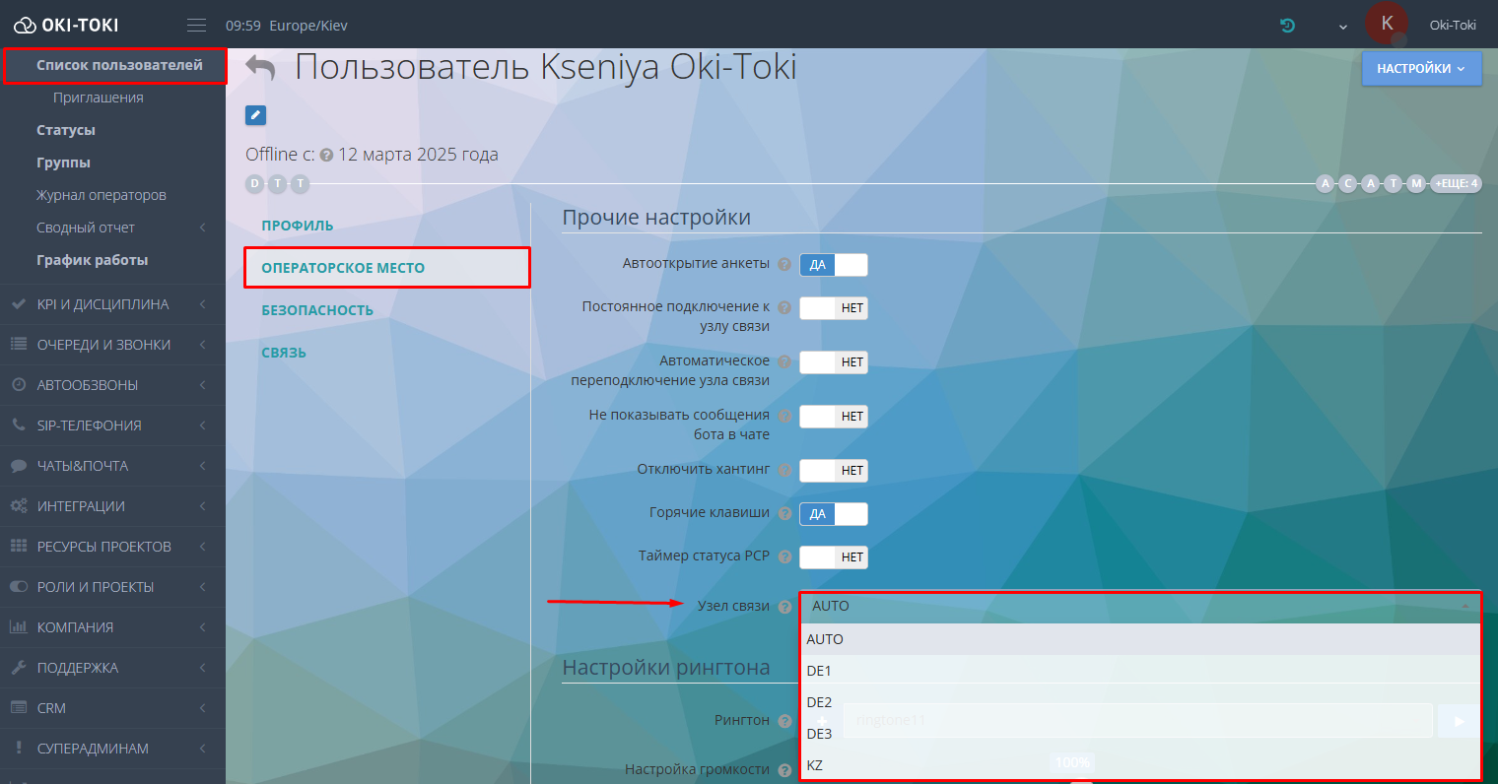1498x784 pixels.
Task: Open help icon for Горячие клавиши
Action: click(784, 513)
